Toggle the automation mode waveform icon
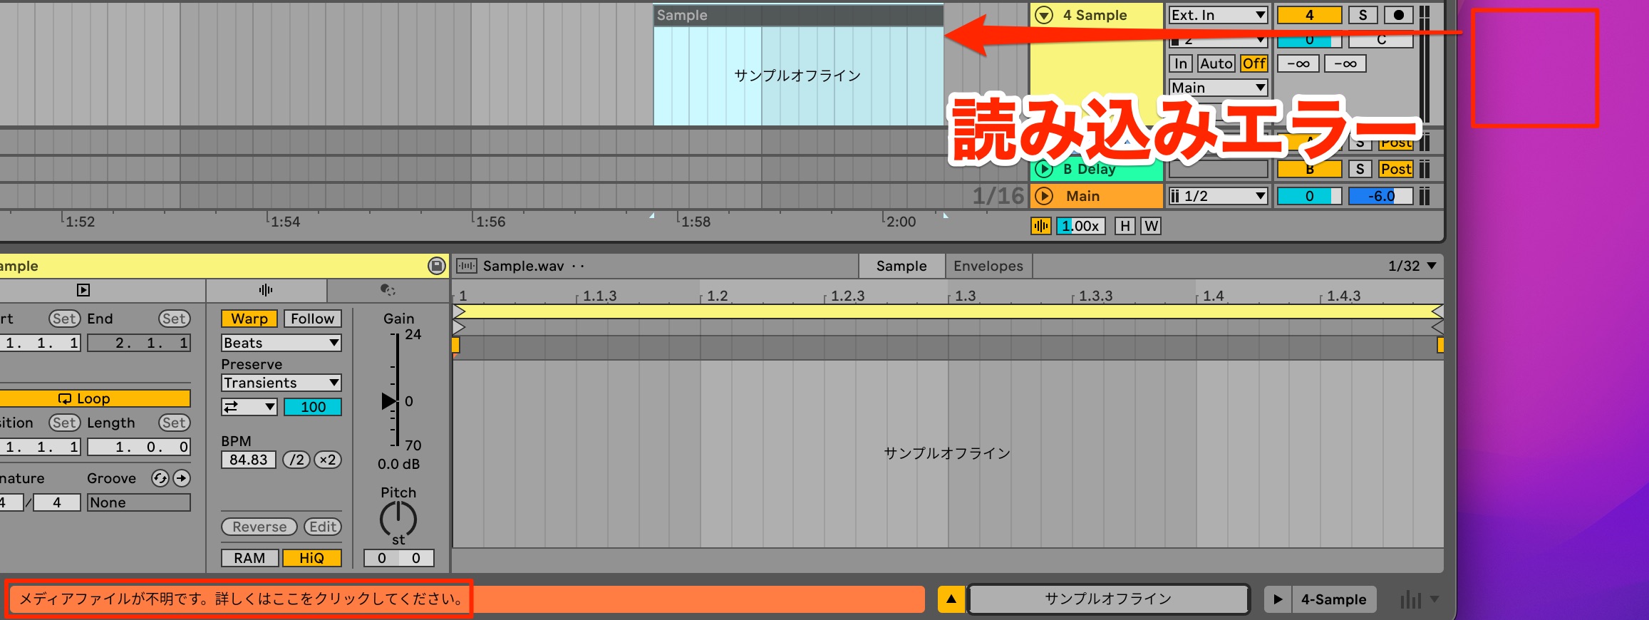The width and height of the screenshot is (1649, 620). 1040,226
